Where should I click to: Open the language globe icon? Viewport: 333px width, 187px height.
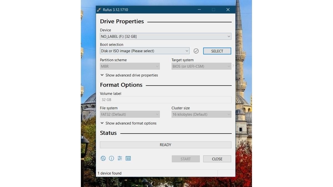(103, 158)
